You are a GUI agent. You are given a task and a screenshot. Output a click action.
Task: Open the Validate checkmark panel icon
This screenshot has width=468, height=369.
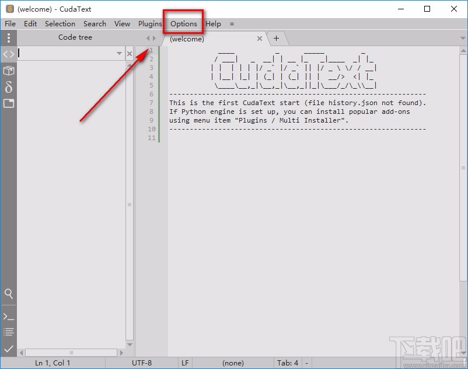tap(9, 348)
